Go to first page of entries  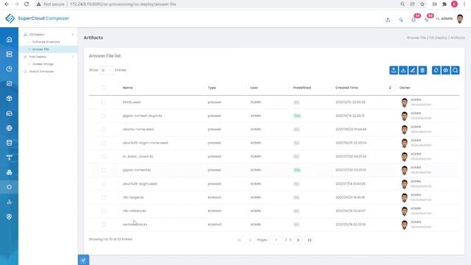coord(239,240)
